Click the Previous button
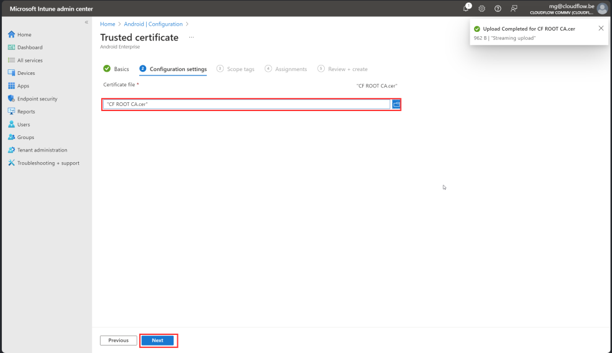612x353 pixels. pos(118,341)
